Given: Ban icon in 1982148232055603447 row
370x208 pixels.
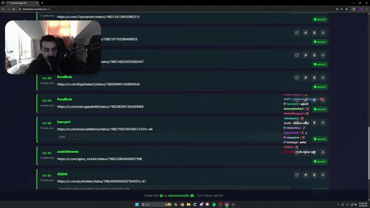Looking at the screenshot, I should click(323, 55).
